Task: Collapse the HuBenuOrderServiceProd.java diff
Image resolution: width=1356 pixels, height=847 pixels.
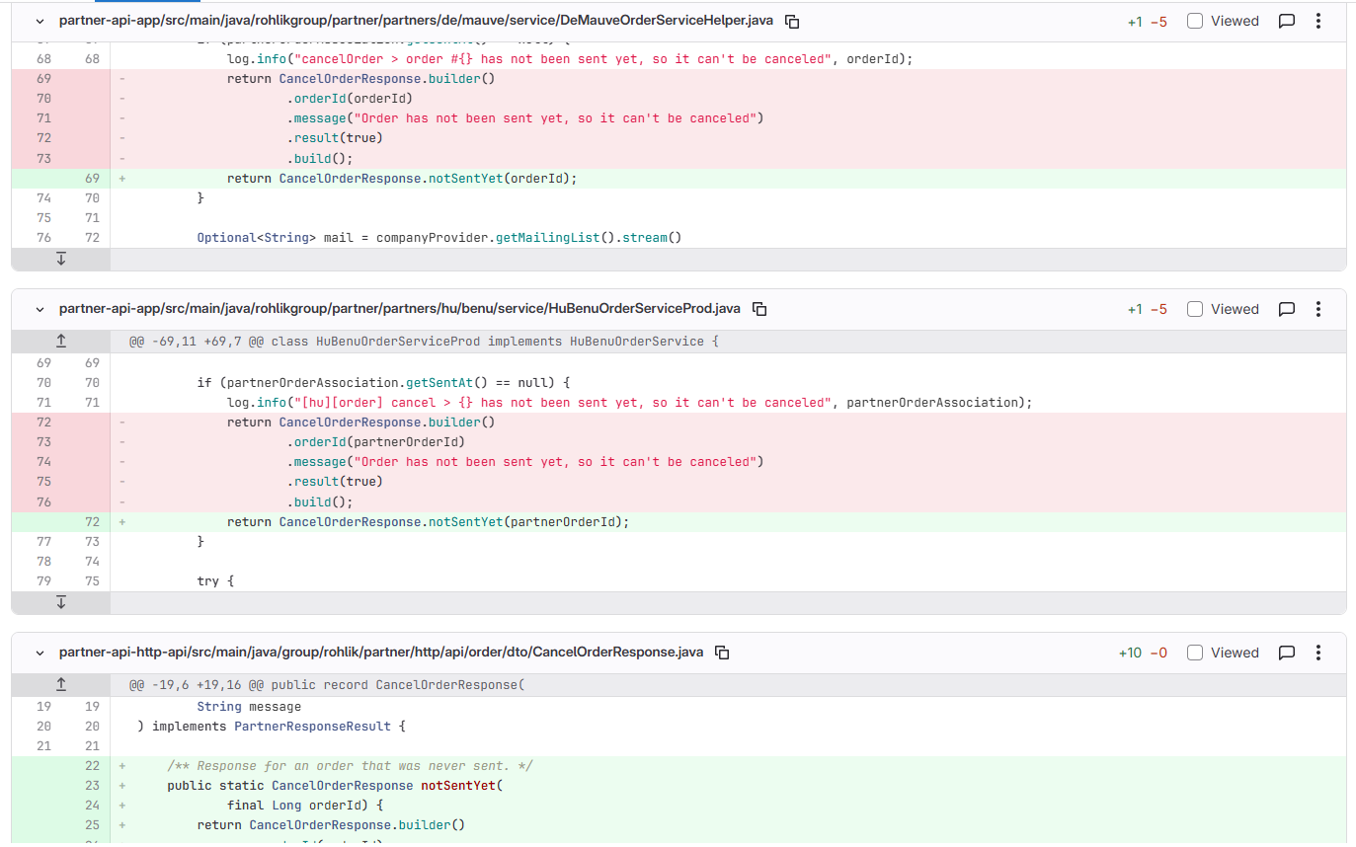Action: [x=40, y=309]
